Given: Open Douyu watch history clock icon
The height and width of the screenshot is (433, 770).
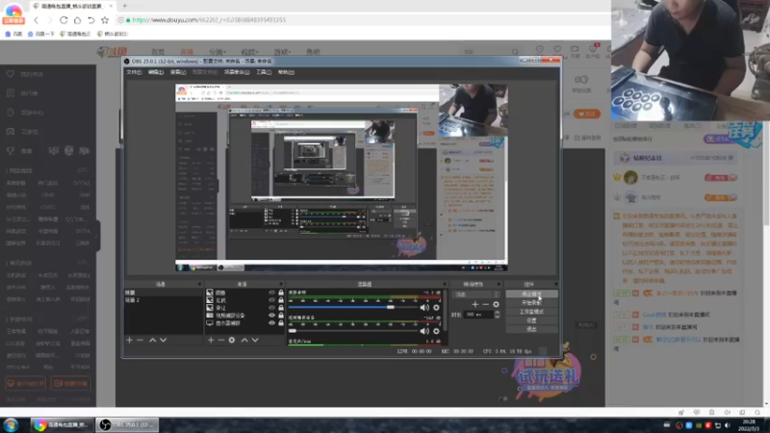Looking at the screenshot, I should (540, 49).
